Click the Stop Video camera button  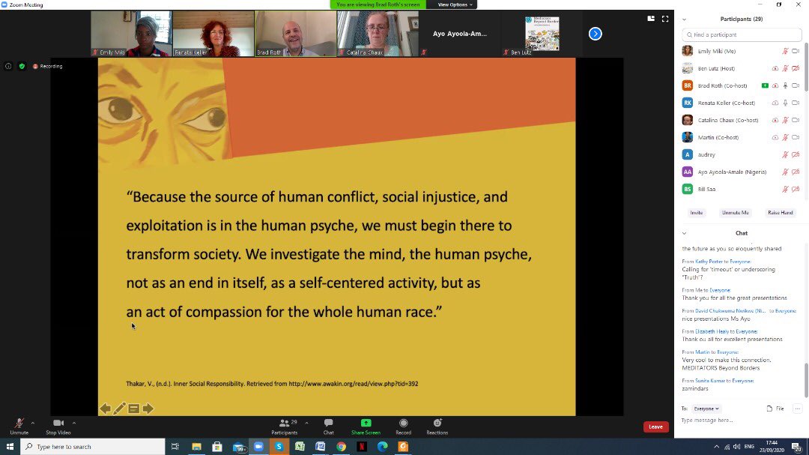[x=58, y=426]
